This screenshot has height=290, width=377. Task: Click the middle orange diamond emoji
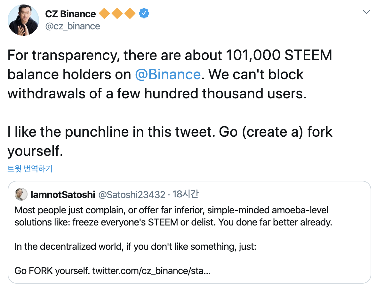pos(117,14)
